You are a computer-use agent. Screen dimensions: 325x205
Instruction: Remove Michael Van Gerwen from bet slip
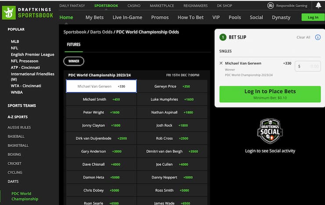pyautogui.click(x=221, y=63)
